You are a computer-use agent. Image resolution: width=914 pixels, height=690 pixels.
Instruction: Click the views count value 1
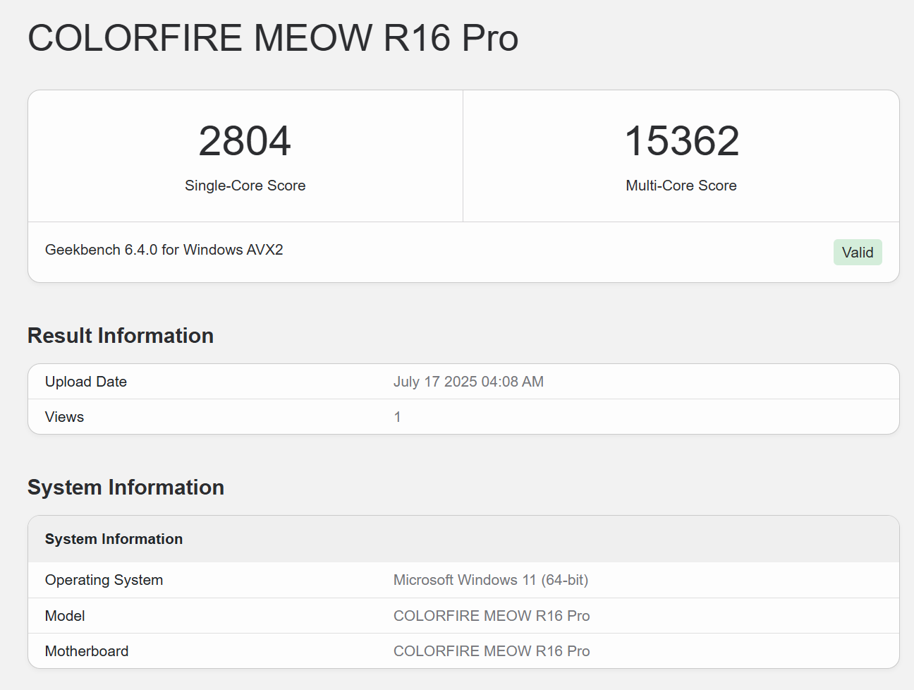pyautogui.click(x=397, y=417)
